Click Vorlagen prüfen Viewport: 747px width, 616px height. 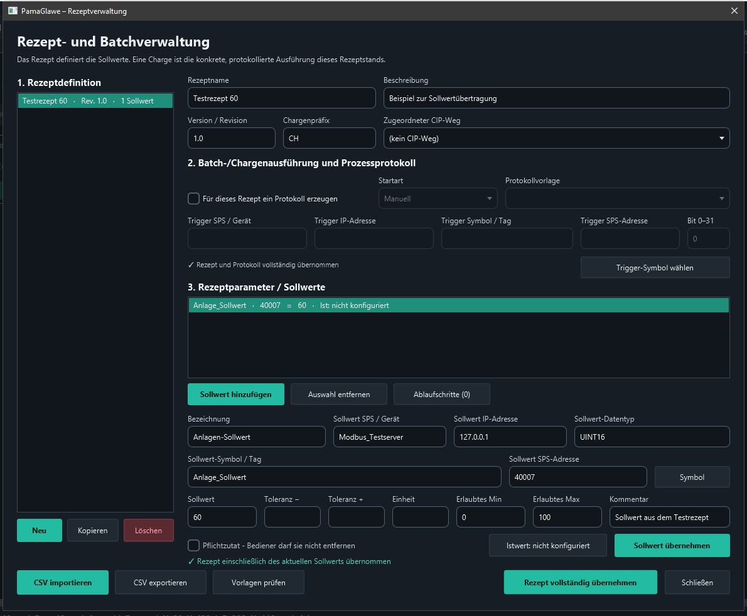point(259,582)
